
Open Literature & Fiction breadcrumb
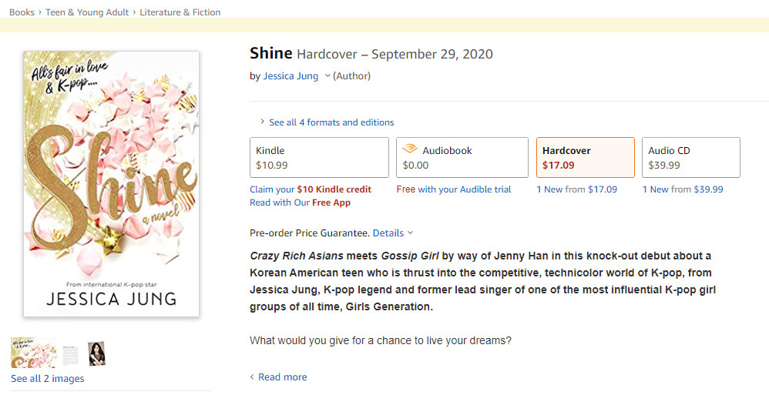click(180, 12)
